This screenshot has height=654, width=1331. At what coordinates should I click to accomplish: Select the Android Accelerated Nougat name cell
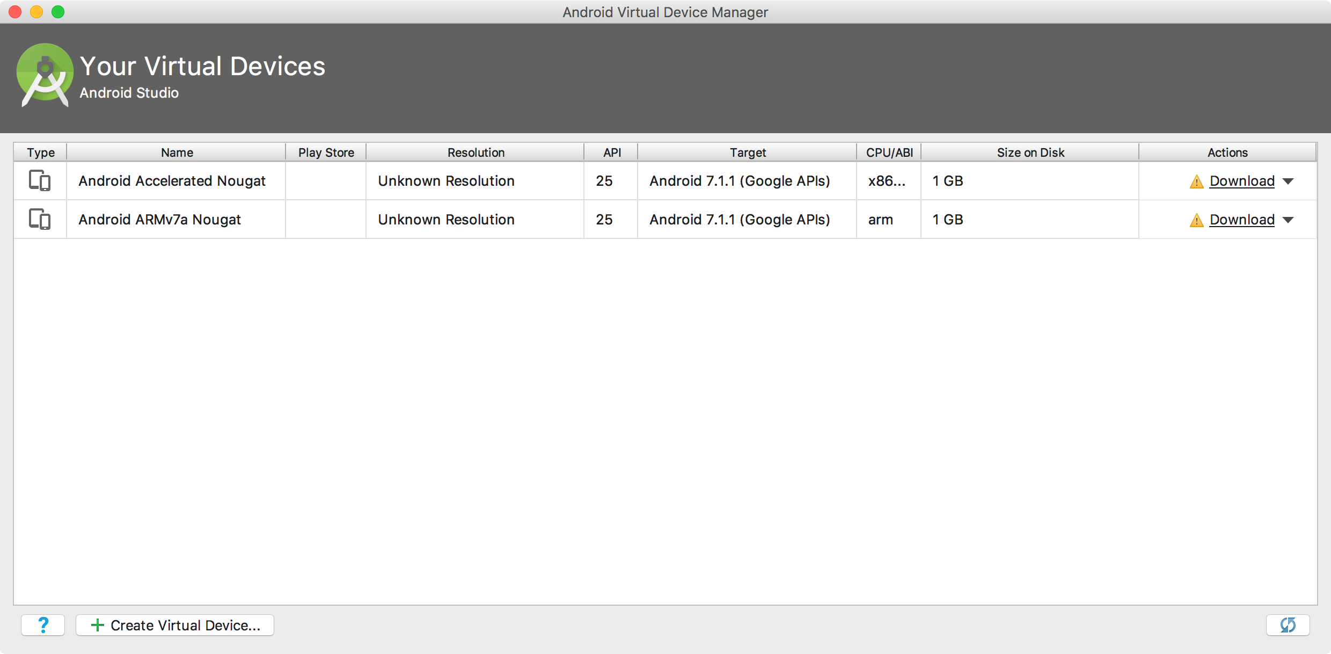(176, 181)
